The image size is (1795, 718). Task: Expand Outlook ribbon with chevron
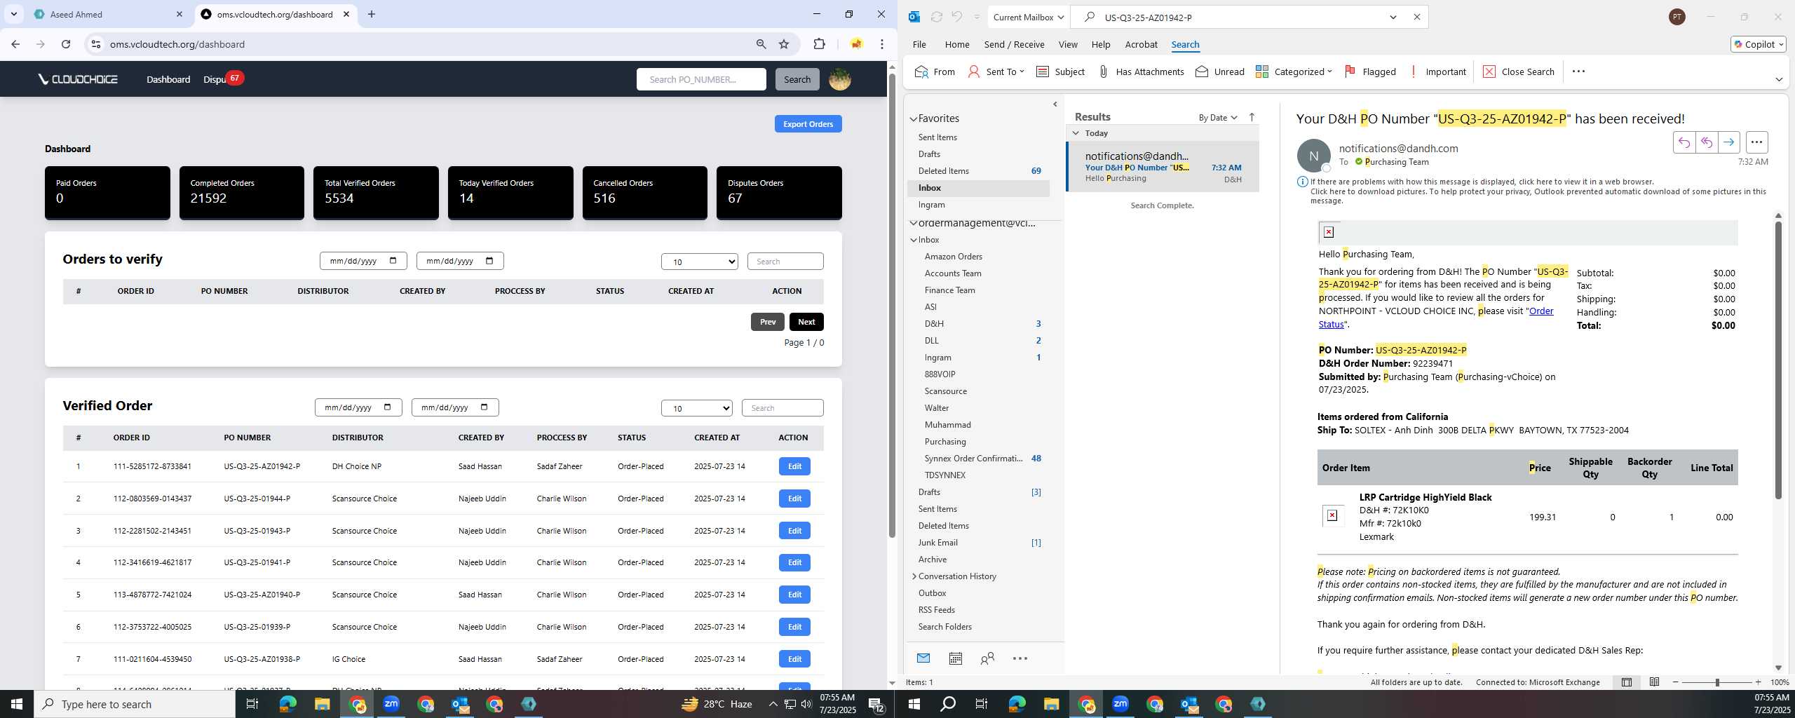pos(1779,79)
